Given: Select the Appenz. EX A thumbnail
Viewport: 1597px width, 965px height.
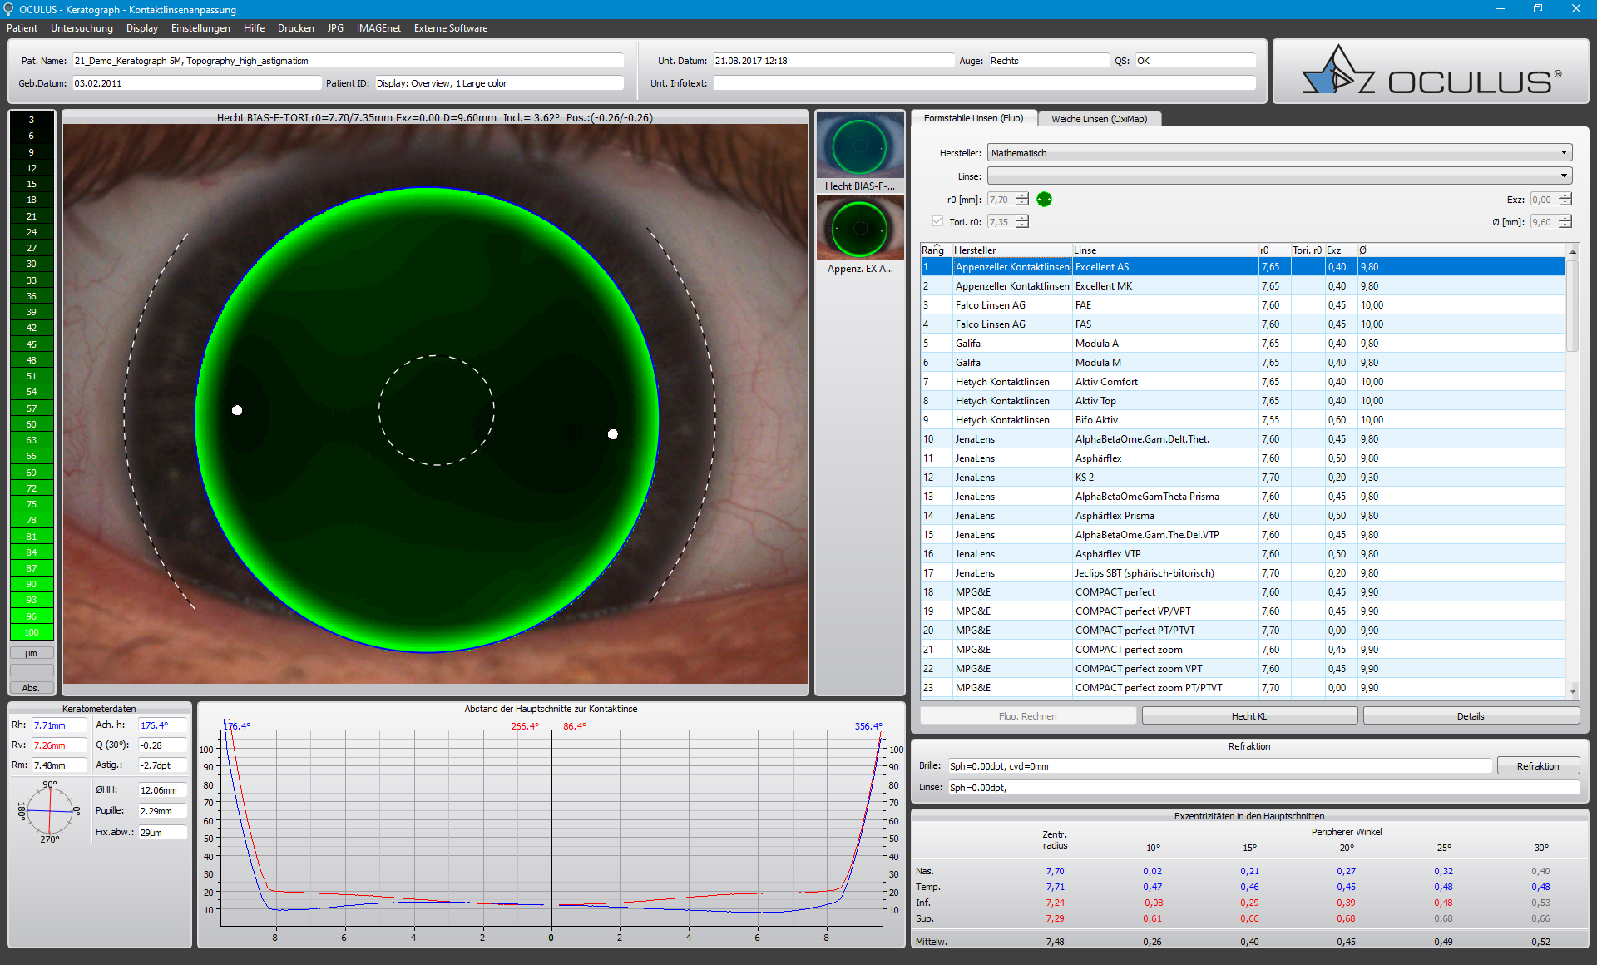Looking at the screenshot, I should point(860,235).
